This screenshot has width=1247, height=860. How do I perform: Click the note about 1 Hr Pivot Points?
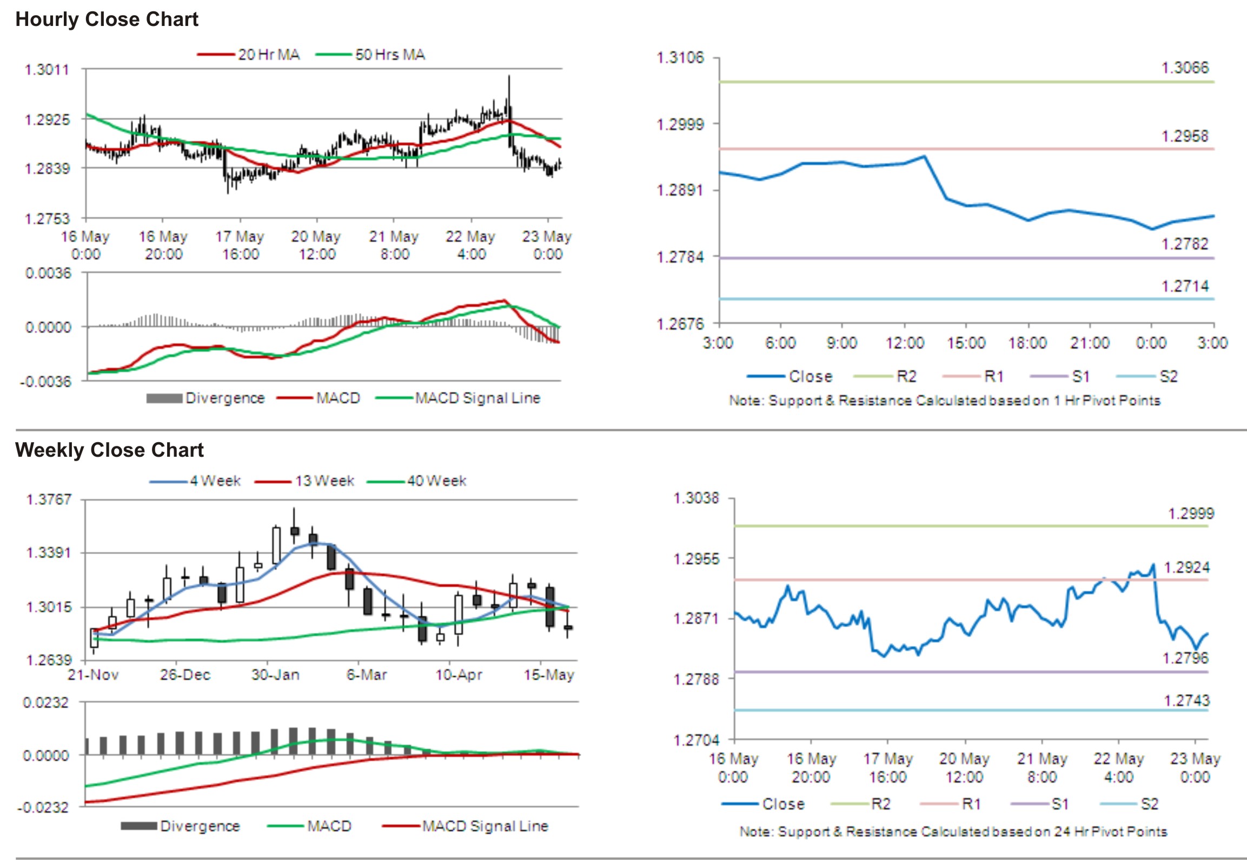coord(945,401)
